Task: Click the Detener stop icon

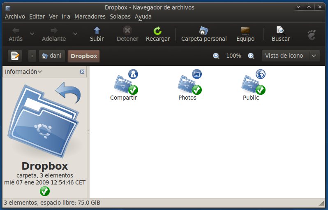Action: (x=127, y=30)
